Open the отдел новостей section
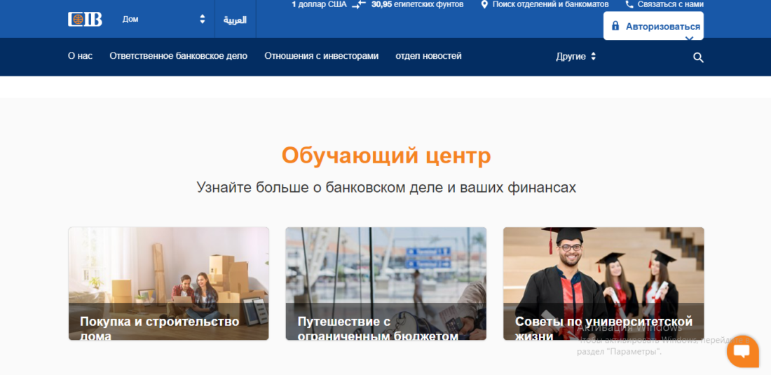Image resolution: width=771 pixels, height=375 pixels. point(428,56)
